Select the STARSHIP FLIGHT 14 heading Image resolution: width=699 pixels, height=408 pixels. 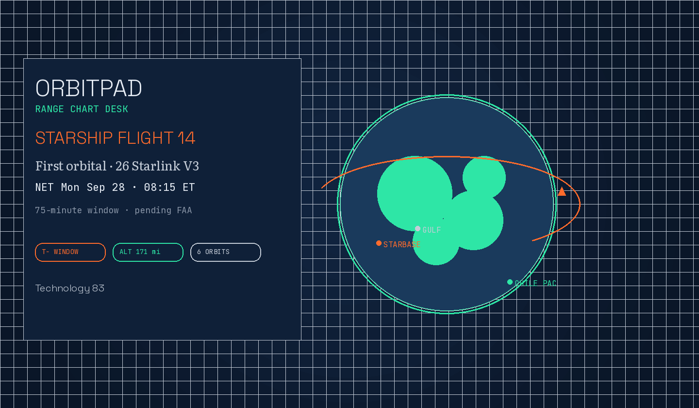pyautogui.click(x=116, y=138)
